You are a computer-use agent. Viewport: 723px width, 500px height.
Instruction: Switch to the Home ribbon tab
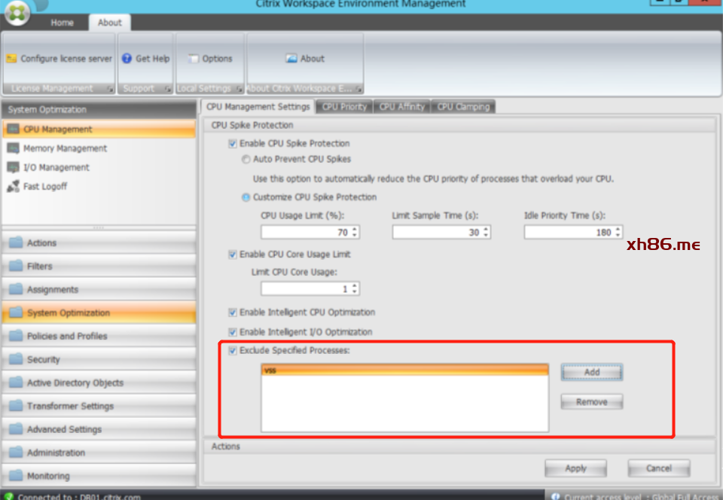point(62,23)
